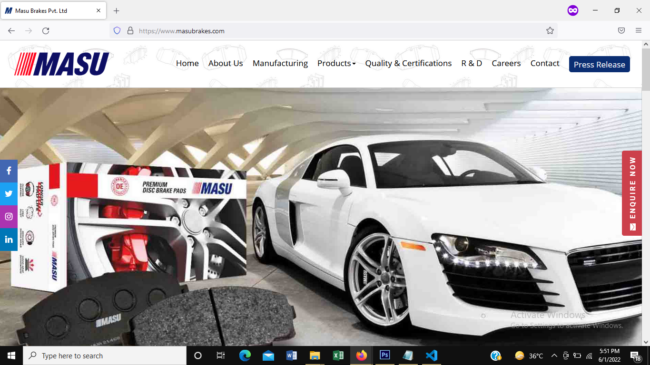The width and height of the screenshot is (650, 365).
Task: Expand the Products dropdown menu
Action: (x=336, y=63)
